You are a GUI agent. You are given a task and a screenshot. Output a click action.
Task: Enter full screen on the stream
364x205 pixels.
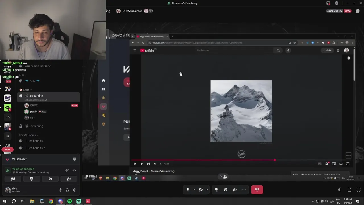359,190
